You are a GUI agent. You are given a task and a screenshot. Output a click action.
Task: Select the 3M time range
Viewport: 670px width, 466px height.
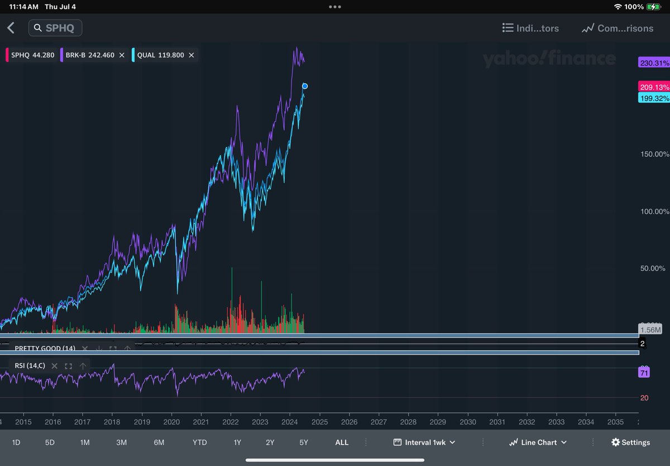pyautogui.click(x=122, y=442)
